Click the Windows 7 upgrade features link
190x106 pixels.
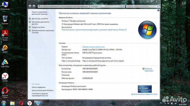94,30
